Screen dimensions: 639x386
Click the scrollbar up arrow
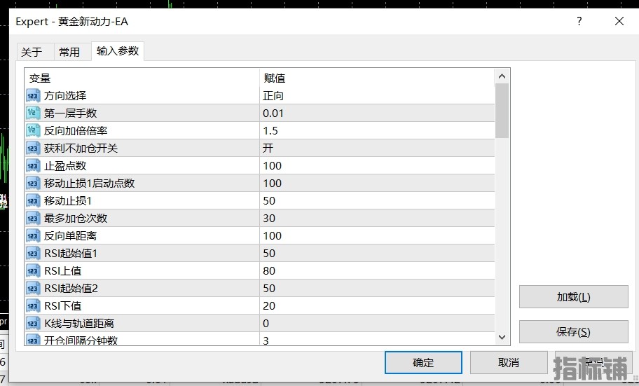[502, 76]
